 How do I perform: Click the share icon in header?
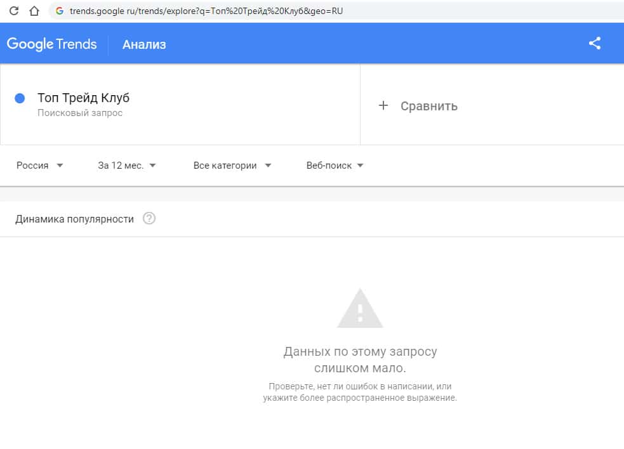[595, 44]
